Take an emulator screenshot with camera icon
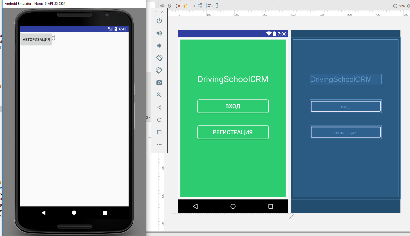410x236 pixels. (159, 82)
